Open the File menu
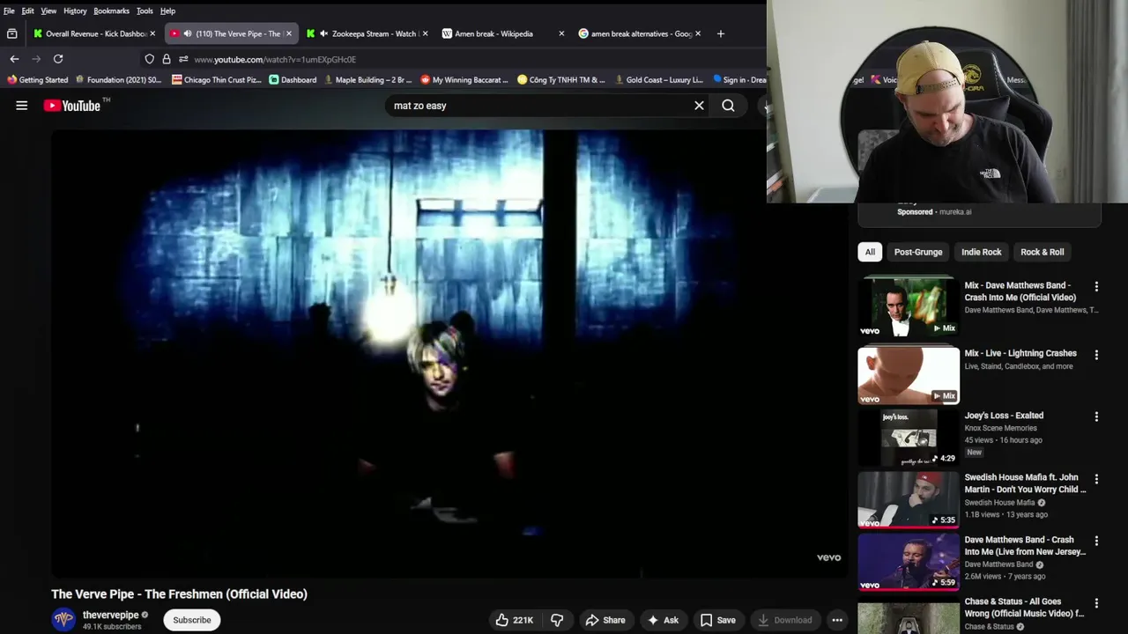Viewport: 1128px width, 634px height. click(9, 11)
